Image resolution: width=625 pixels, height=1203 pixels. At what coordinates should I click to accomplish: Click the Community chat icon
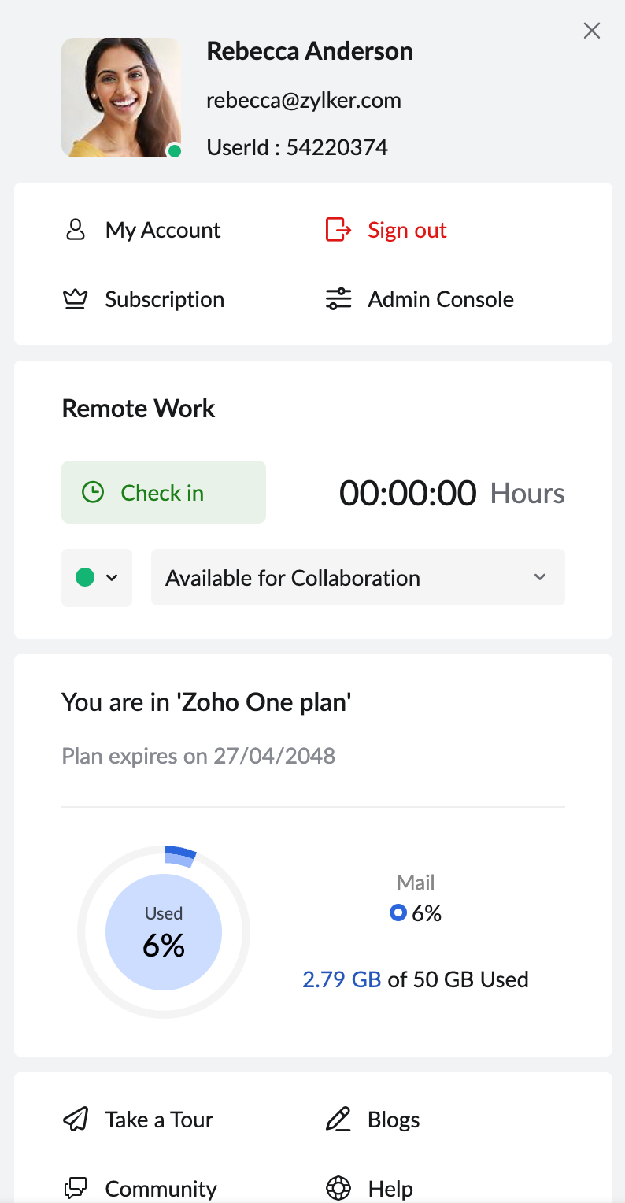(x=76, y=1187)
